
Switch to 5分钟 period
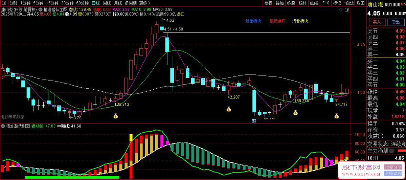tap(38, 3)
